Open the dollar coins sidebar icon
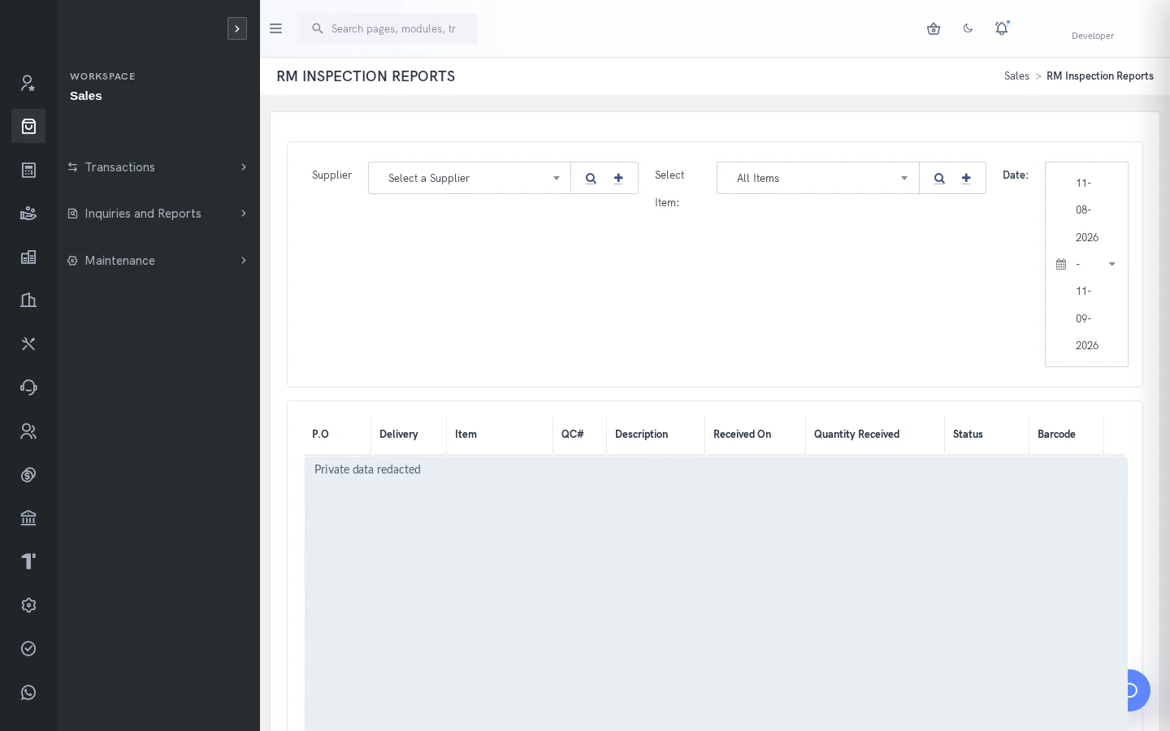This screenshot has width=1170, height=731. pos(28,474)
